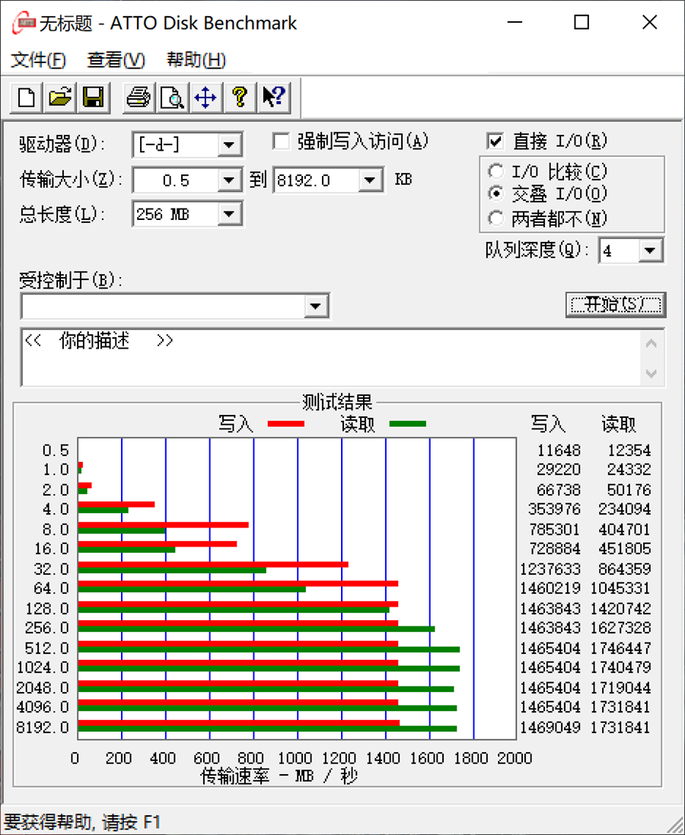Select the I/O 比较 radio button
The height and width of the screenshot is (835, 685).
pyautogui.click(x=496, y=171)
